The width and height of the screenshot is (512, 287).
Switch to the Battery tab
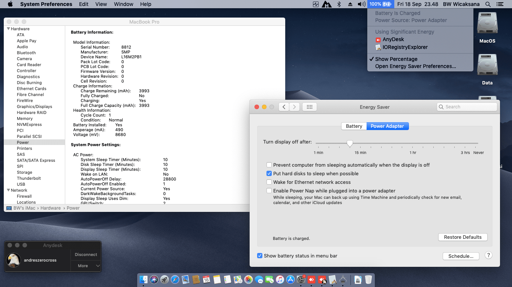[x=354, y=126]
